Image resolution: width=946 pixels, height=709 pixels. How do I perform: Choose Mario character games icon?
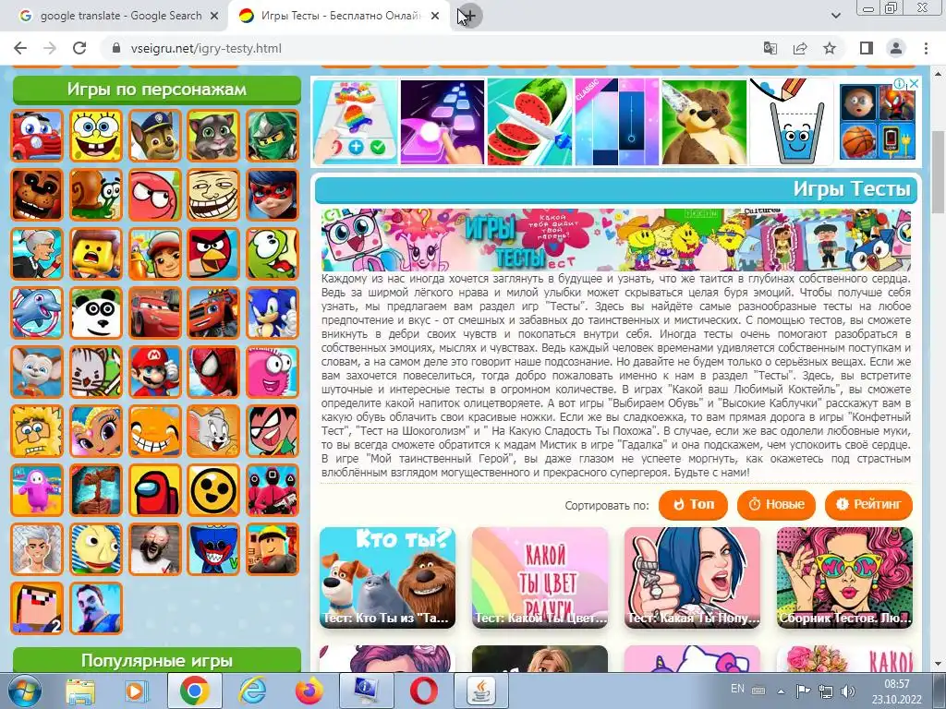pos(155,372)
